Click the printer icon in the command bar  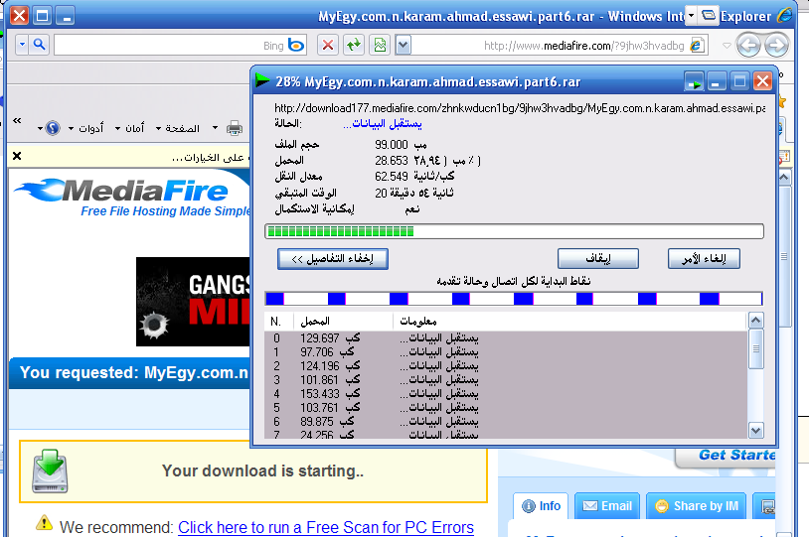(x=235, y=128)
